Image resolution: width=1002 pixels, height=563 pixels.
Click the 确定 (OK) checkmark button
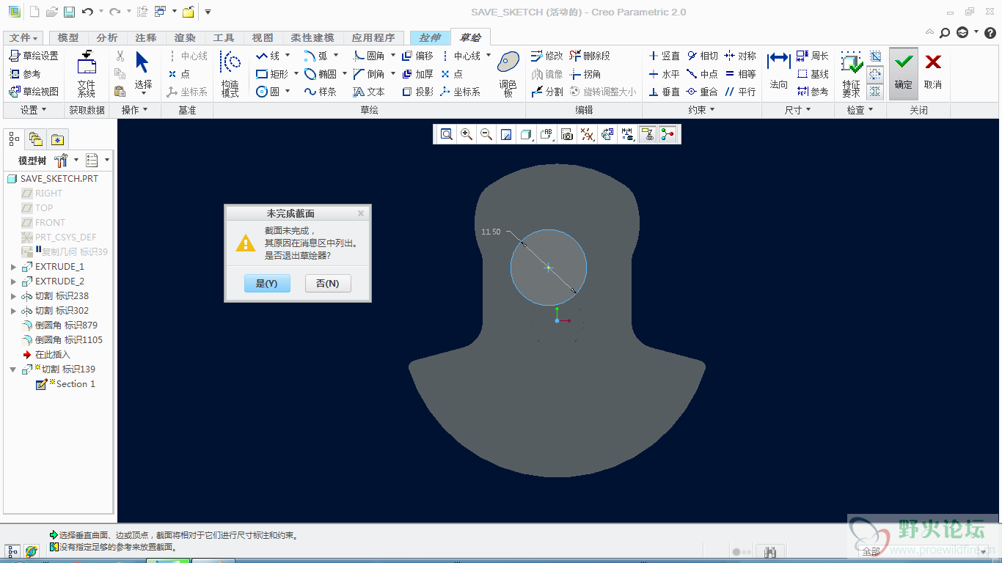904,73
